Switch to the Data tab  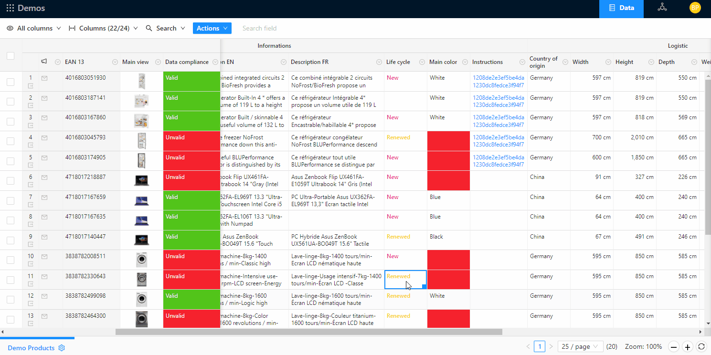coord(621,8)
